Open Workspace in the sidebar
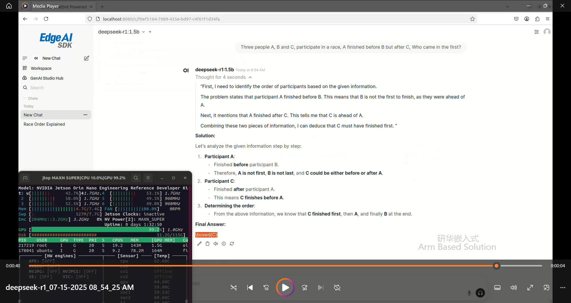571x303 pixels. [x=41, y=68]
